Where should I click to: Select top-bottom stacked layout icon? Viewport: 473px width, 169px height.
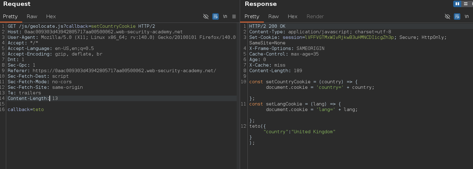[x=466, y=4]
